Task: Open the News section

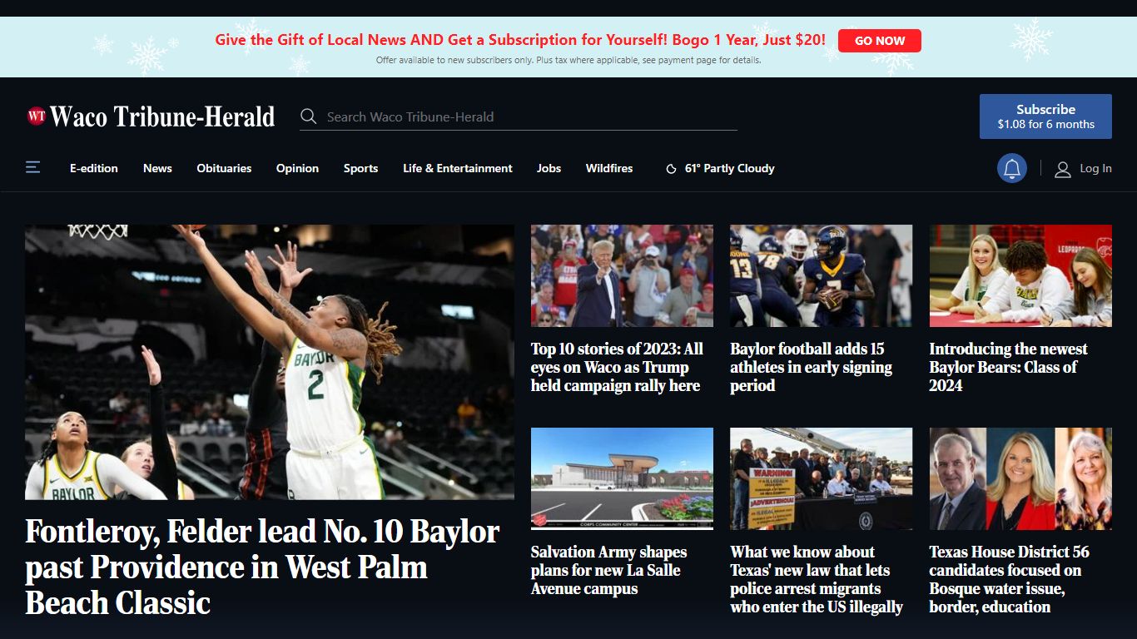Action: point(157,168)
